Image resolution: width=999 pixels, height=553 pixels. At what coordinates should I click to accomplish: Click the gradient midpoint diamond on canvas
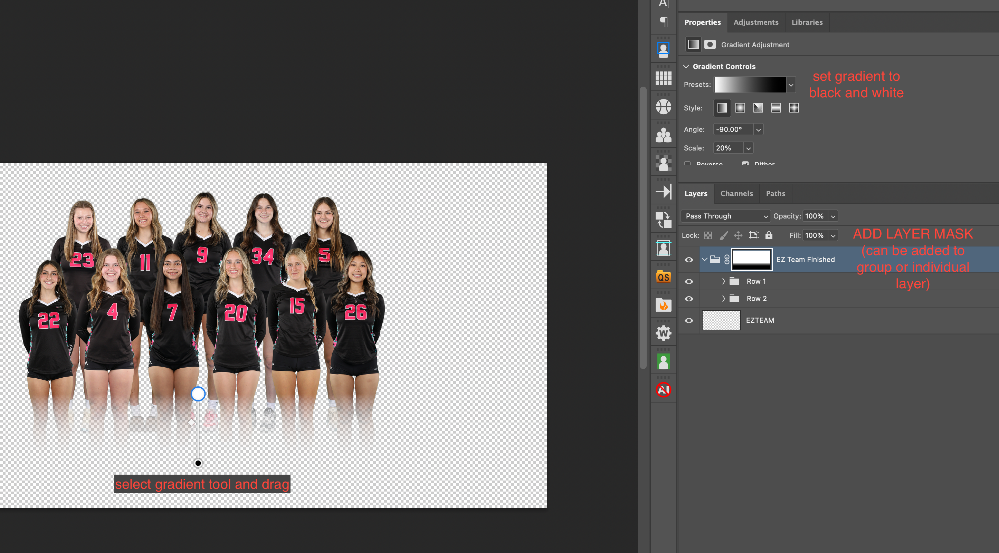click(191, 422)
